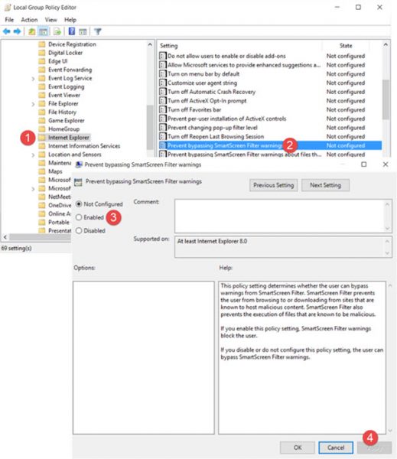Image resolution: width=397 pixels, height=459 pixels.
Task: Click the Next Setting button
Action: tap(325, 185)
